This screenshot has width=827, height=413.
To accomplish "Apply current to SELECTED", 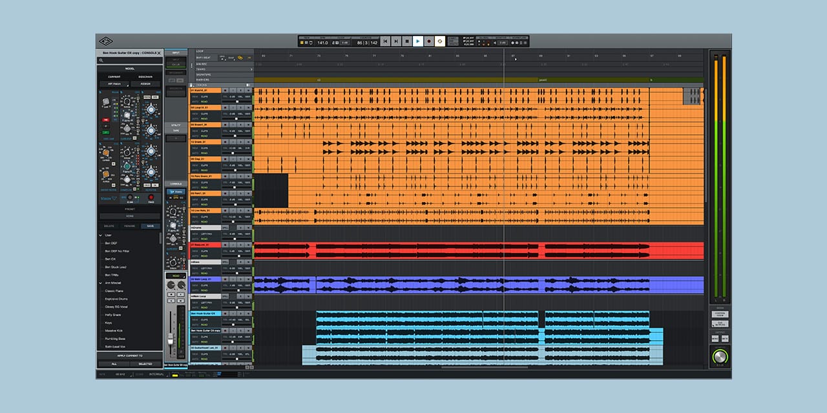I will click(145, 364).
